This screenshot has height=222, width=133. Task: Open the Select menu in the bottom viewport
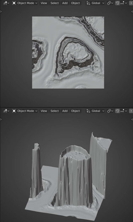55,111
